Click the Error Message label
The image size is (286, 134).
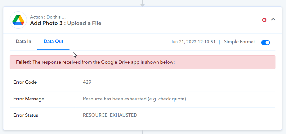(29, 99)
